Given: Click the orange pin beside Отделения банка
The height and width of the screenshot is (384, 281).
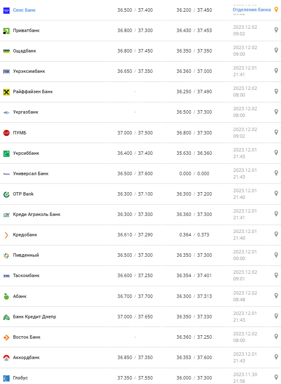Looking at the screenshot, I should pyautogui.click(x=276, y=9).
